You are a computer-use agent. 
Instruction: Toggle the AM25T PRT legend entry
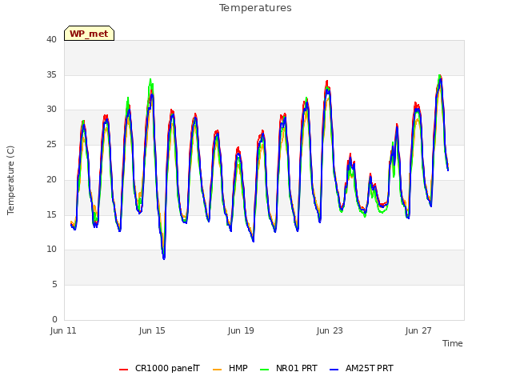coord(362,368)
